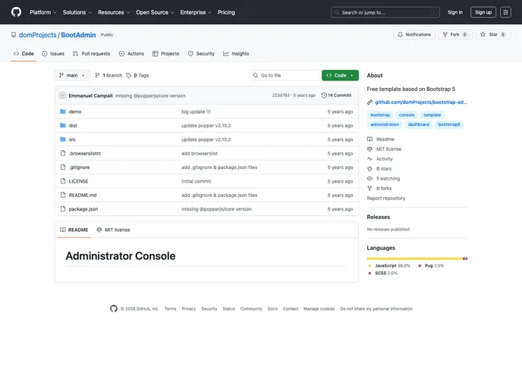Viewport: 522px width, 388px height.
Task: Select the MIT license tab
Action: (113, 230)
